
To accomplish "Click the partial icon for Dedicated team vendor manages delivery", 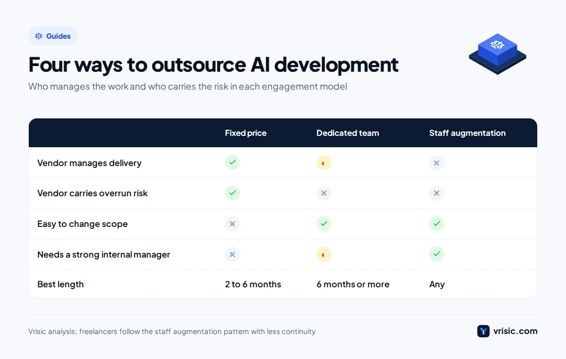I will click(324, 163).
